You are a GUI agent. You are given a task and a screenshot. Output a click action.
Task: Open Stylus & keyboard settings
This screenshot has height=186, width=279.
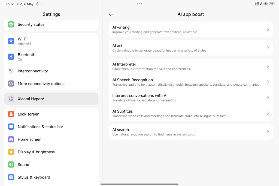(x=34, y=177)
